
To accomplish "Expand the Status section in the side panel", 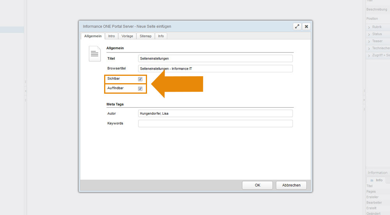I will click(378, 34).
